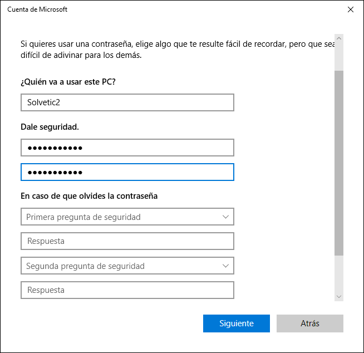Click the password confirmation field

[x=127, y=172]
